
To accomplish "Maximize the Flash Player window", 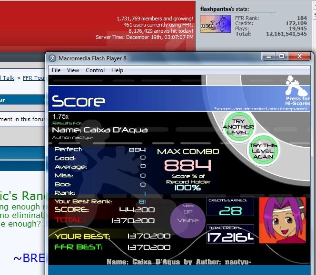I will (282, 57).
